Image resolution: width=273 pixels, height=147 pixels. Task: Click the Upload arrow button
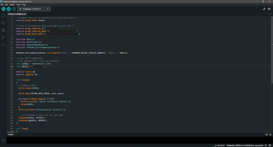tap(8, 9)
